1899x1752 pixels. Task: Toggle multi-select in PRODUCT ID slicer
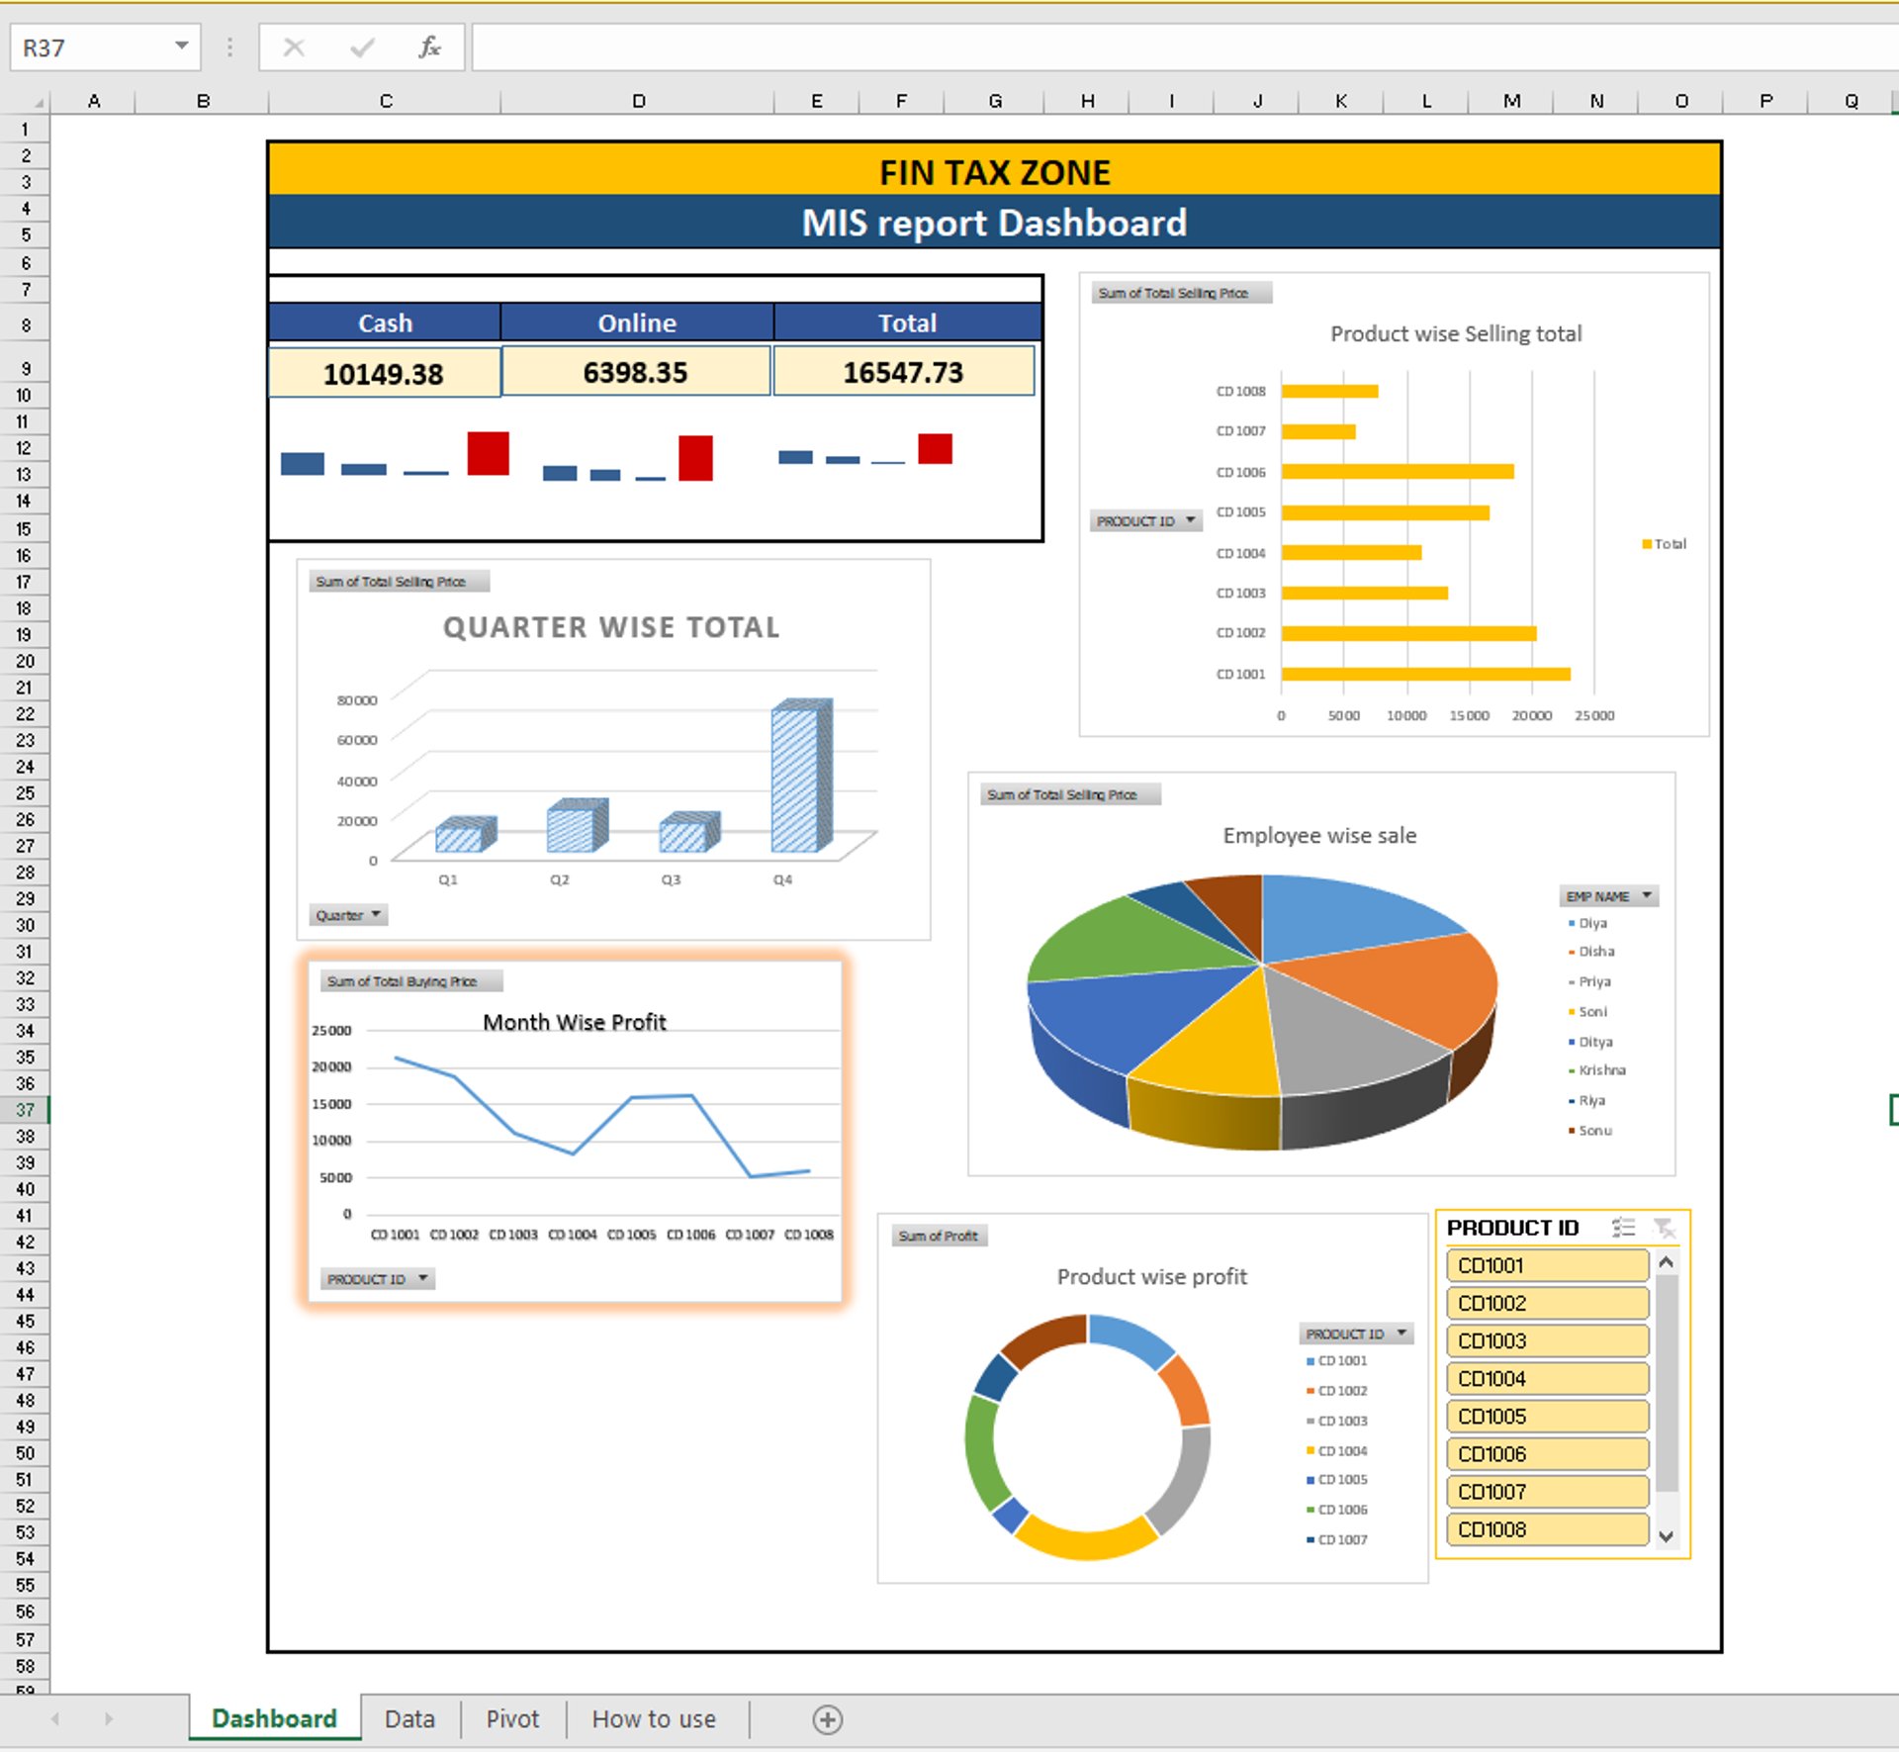[1622, 1228]
